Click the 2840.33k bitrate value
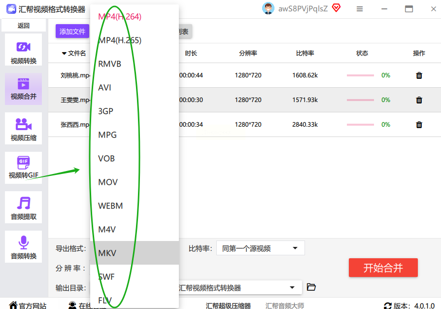441x309 pixels. click(x=305, y=124)
